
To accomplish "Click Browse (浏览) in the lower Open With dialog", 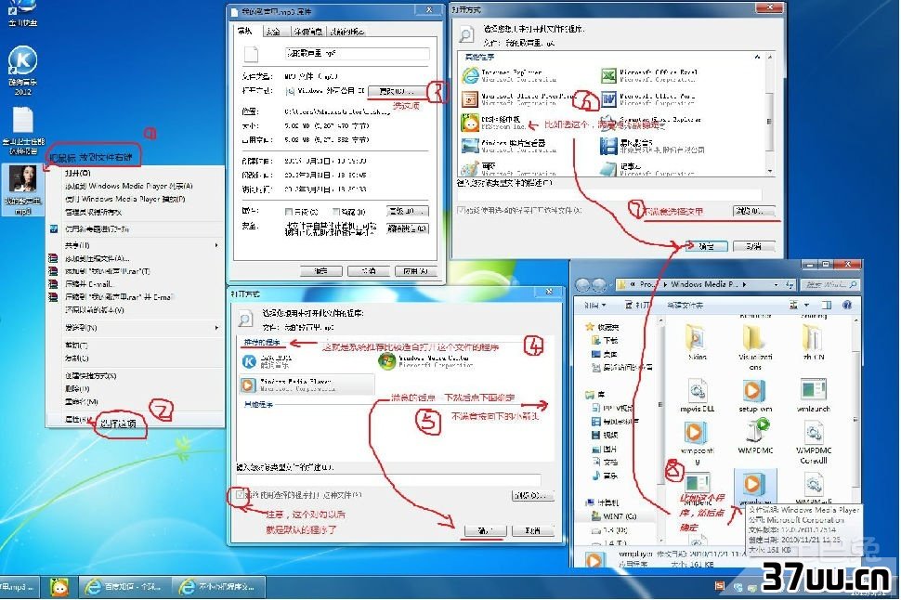I will coord(532,495).
